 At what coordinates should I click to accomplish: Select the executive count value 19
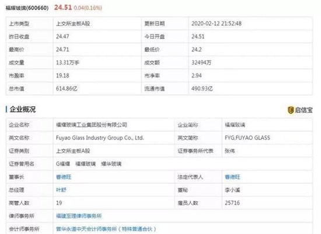point(59,203)
